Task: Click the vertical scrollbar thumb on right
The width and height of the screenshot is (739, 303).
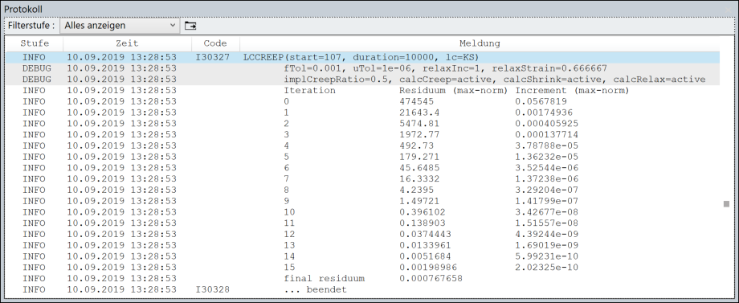Action: [726, 204]
